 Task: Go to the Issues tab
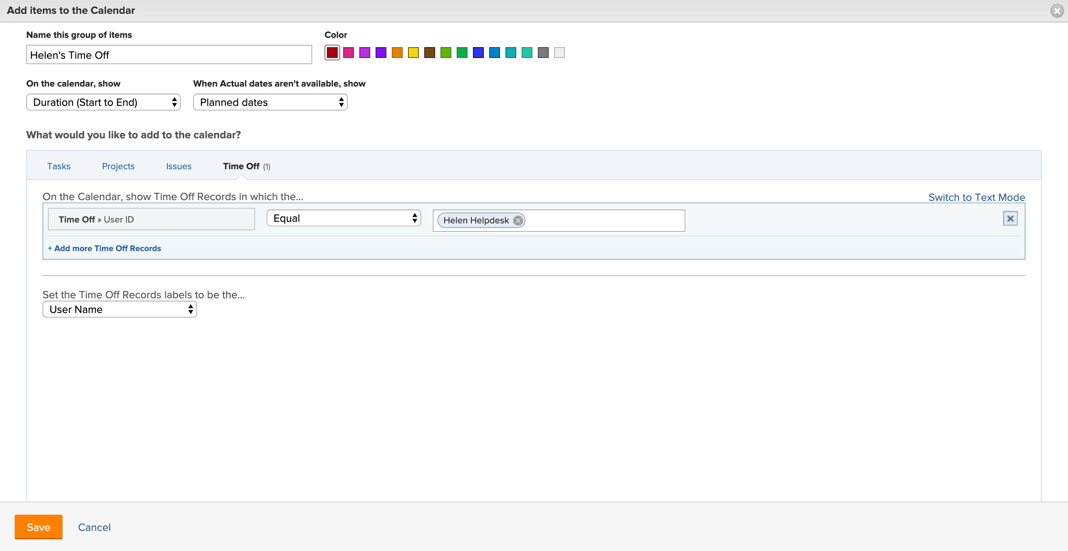point(178,166)
